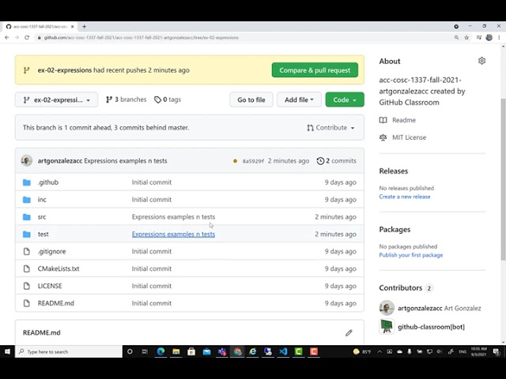Reload the page with the refresh icon
506x379 pixels.
[27, 37]
